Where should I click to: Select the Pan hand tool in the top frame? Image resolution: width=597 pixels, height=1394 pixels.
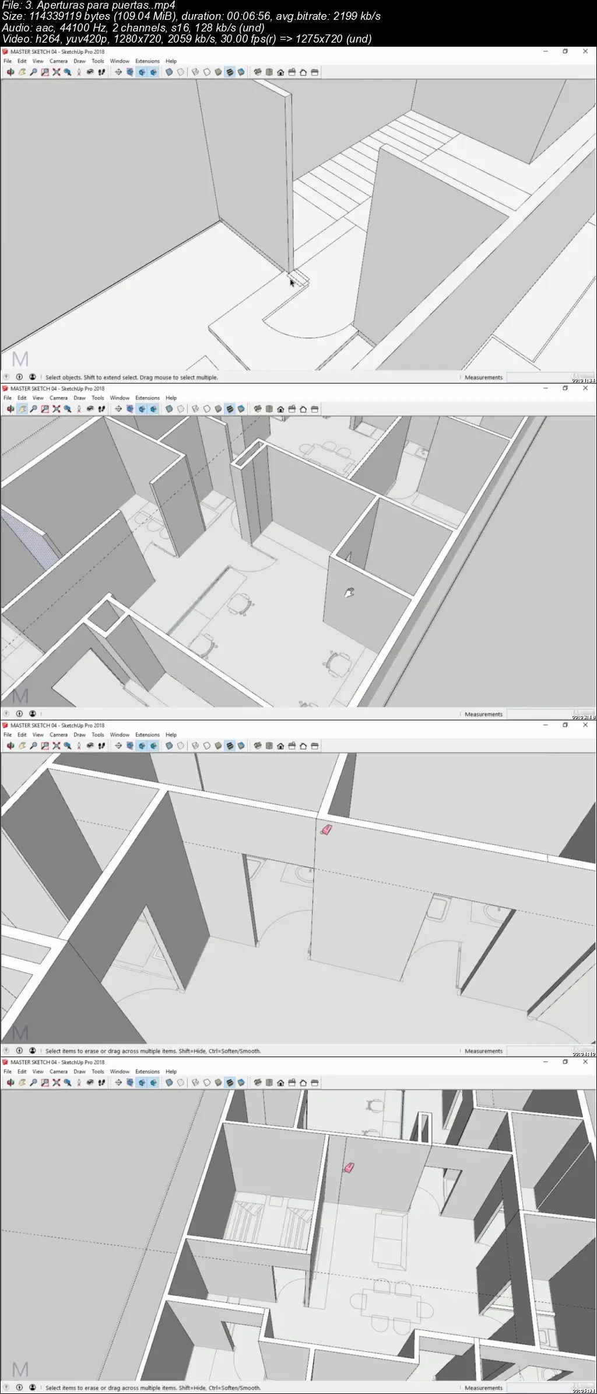[x=22, y=72]
